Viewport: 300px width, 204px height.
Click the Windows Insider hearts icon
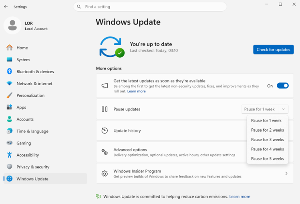[x=105, y=174]
